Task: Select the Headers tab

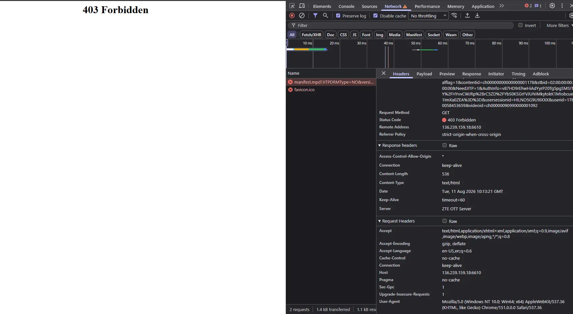Action: point(401,74)
